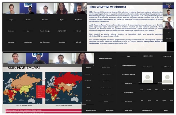Select the hand-on-chin video in the top-left gallery
Screen dimensions: 176x115
pyautogui.click(x=11, y=8)
